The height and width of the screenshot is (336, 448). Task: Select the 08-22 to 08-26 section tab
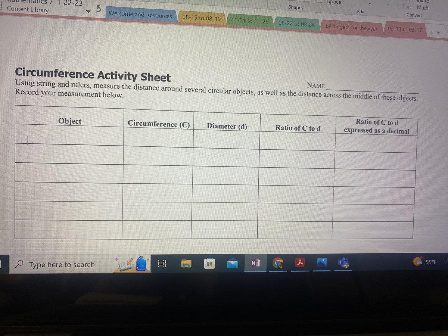tap(296, 24)
